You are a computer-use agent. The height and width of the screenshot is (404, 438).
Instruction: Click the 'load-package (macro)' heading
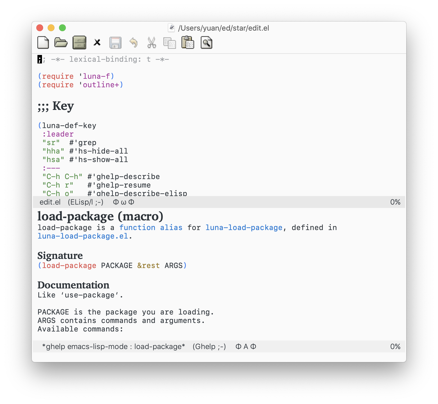[x=100, y=216]
